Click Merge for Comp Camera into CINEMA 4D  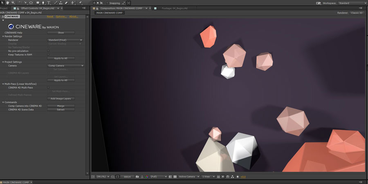[61, 106]
